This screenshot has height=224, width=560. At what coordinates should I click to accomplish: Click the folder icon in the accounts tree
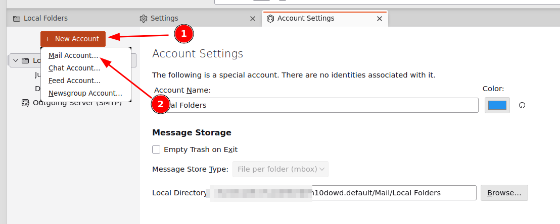pos(25,60)
